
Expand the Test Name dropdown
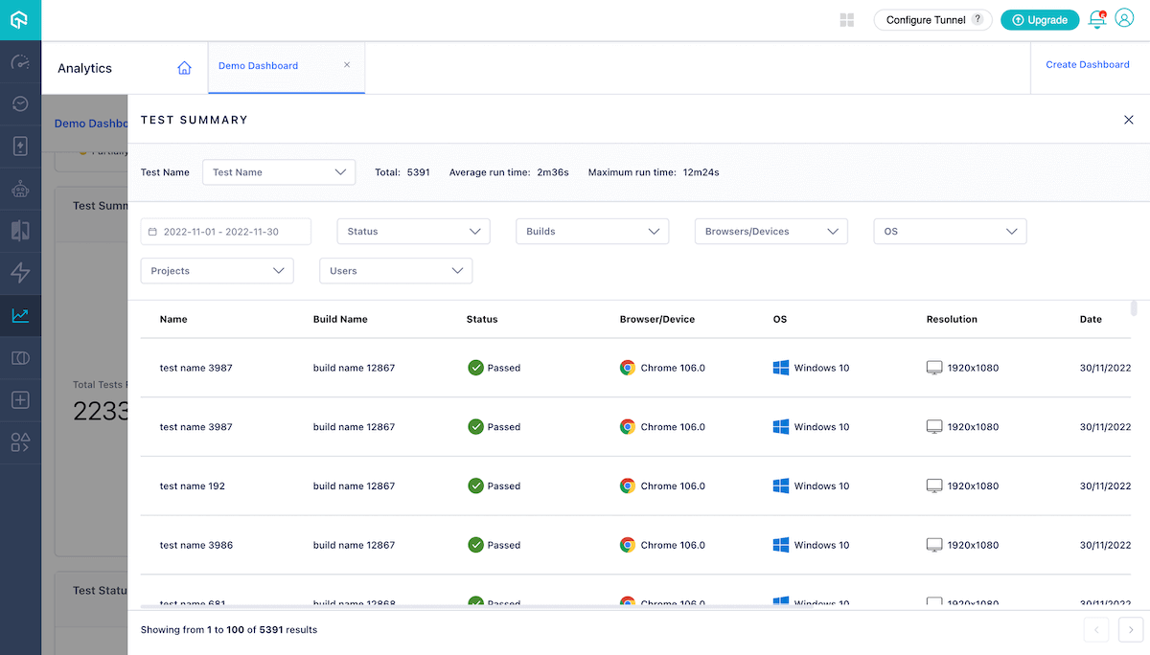[278, 172]
